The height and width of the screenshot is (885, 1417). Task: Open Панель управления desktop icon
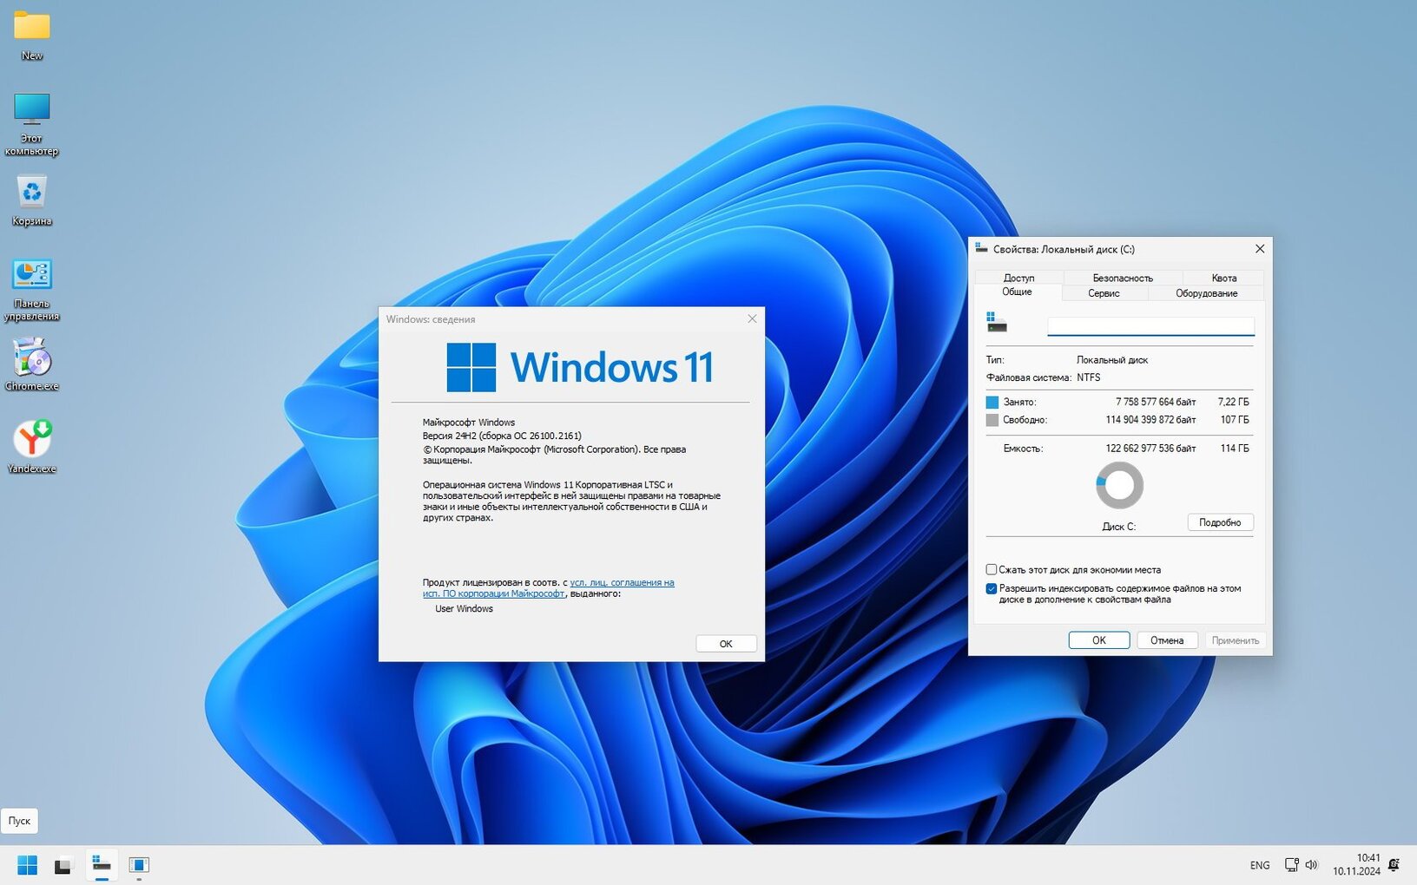point(32,290)
